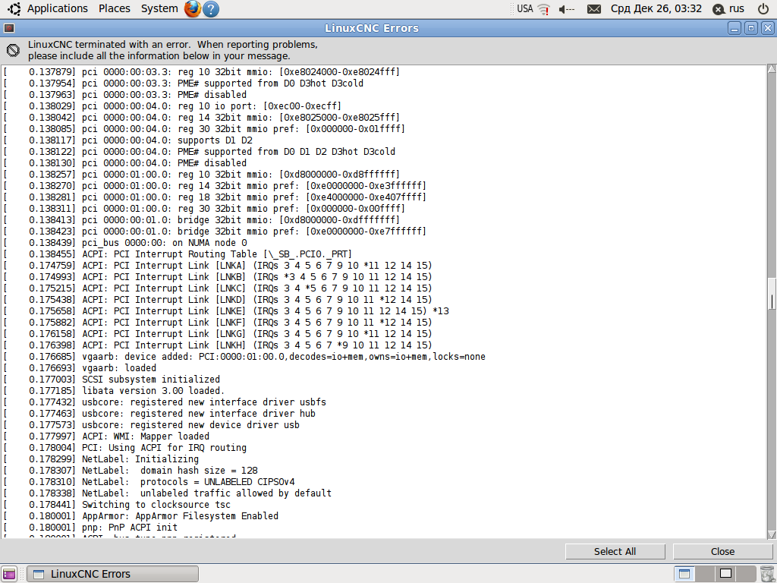Click the Select All button
The height and width of the screenshot is (583, 777).
coord(615,551)
